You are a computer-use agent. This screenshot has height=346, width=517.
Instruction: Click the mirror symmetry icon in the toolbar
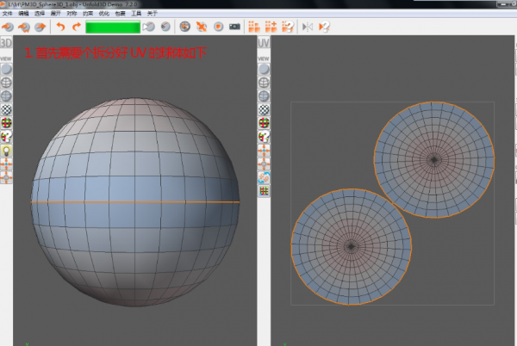click(x=308, y=28)
